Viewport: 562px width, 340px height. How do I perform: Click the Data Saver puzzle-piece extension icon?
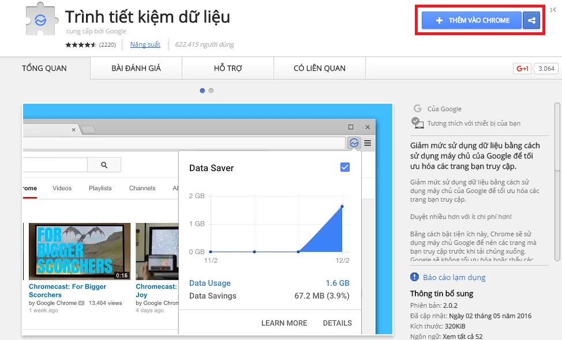tap(41, 19)
